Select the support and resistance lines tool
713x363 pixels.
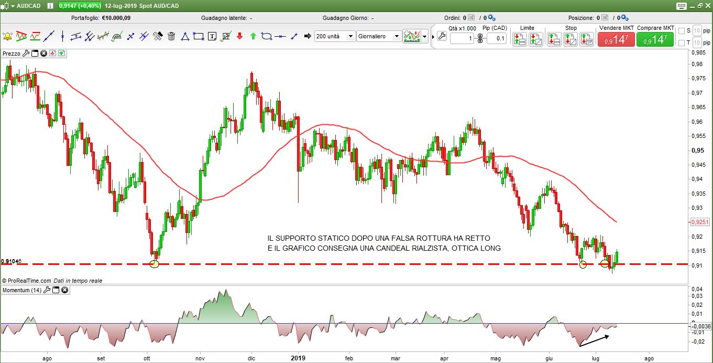point(35,36)
